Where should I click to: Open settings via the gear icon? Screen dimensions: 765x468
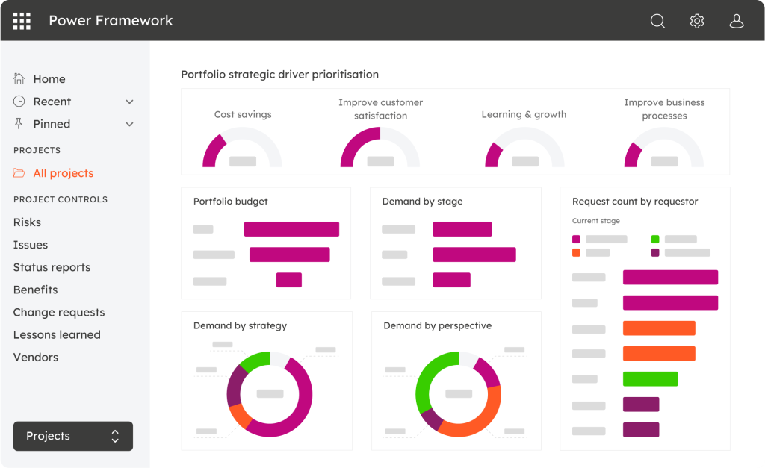click(x=697, y=21)
